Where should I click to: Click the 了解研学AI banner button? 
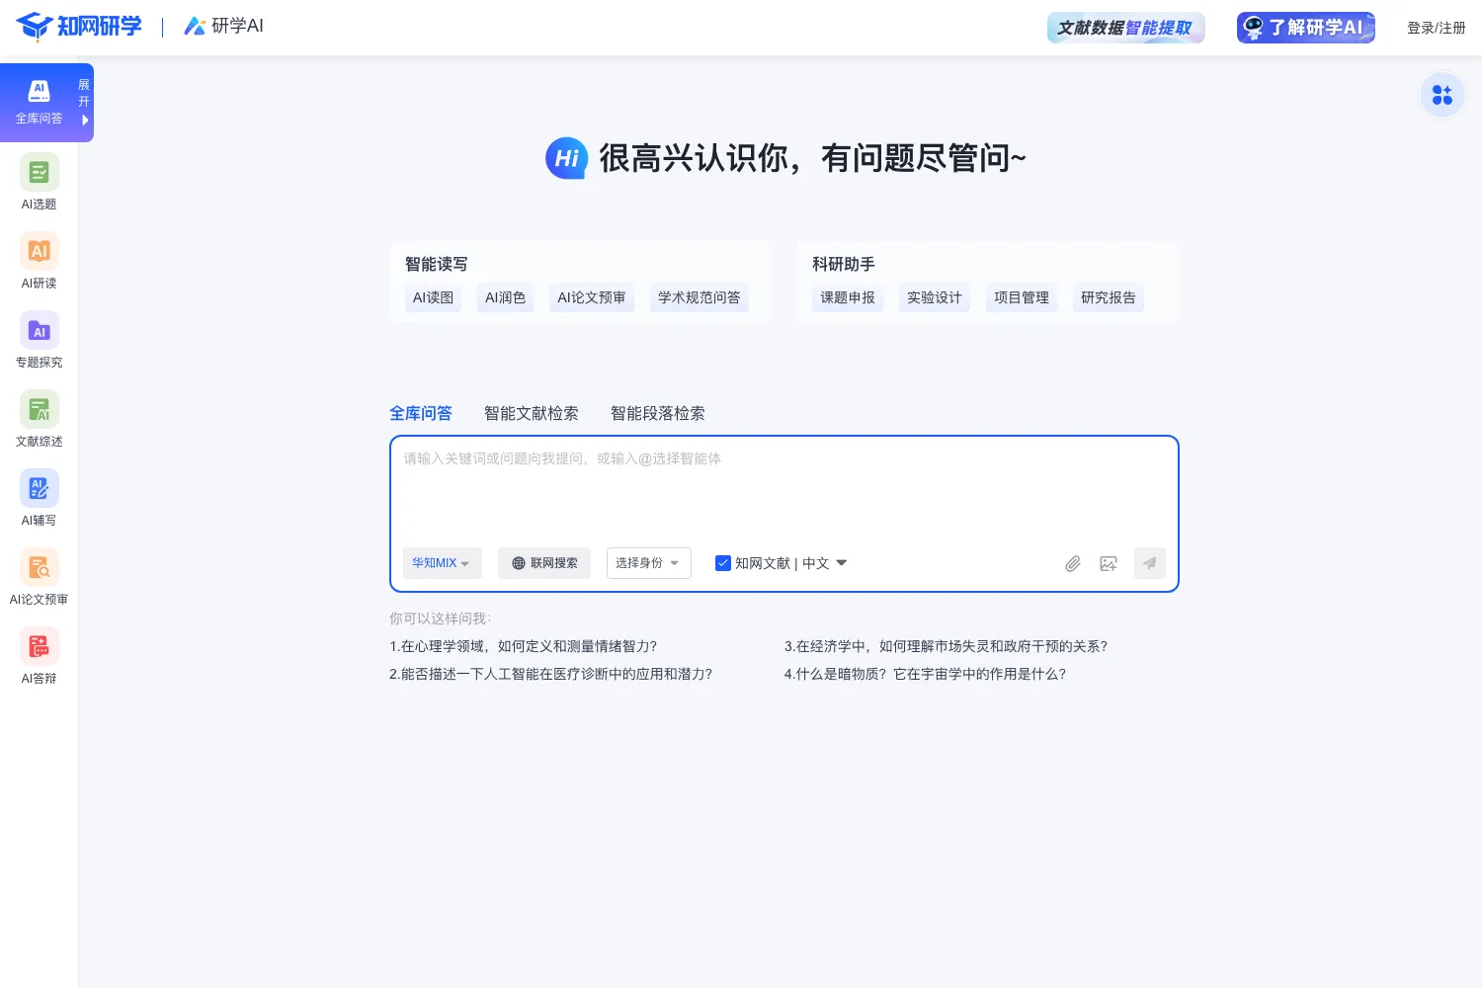tap(1306, 28)
